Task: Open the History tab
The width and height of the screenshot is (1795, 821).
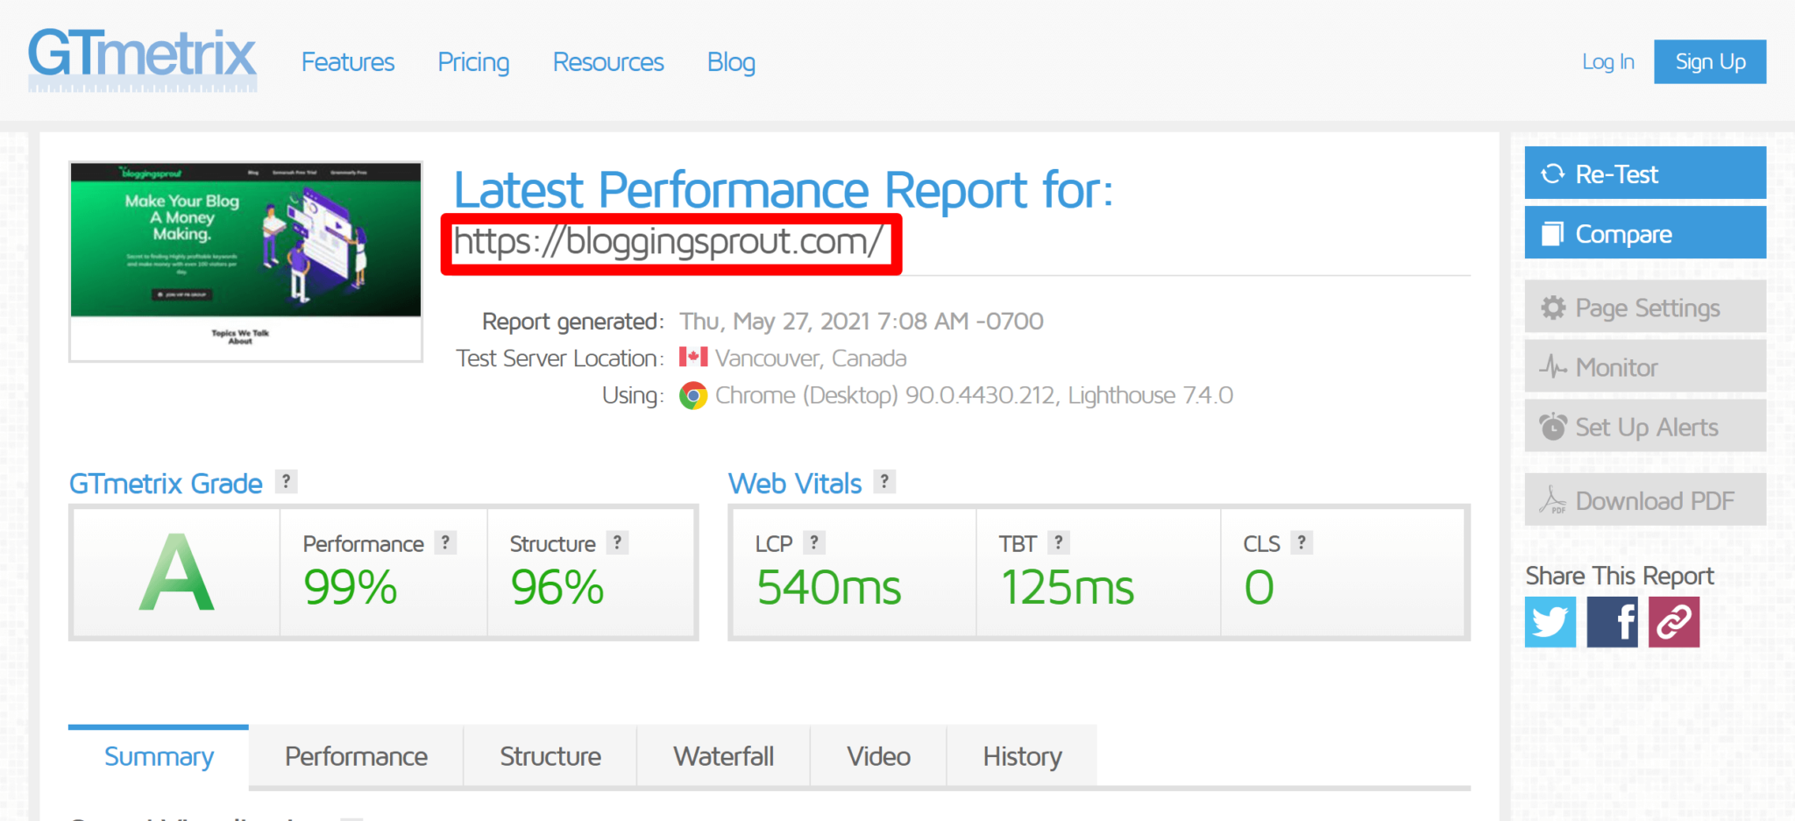Action: click(1022, 756)
